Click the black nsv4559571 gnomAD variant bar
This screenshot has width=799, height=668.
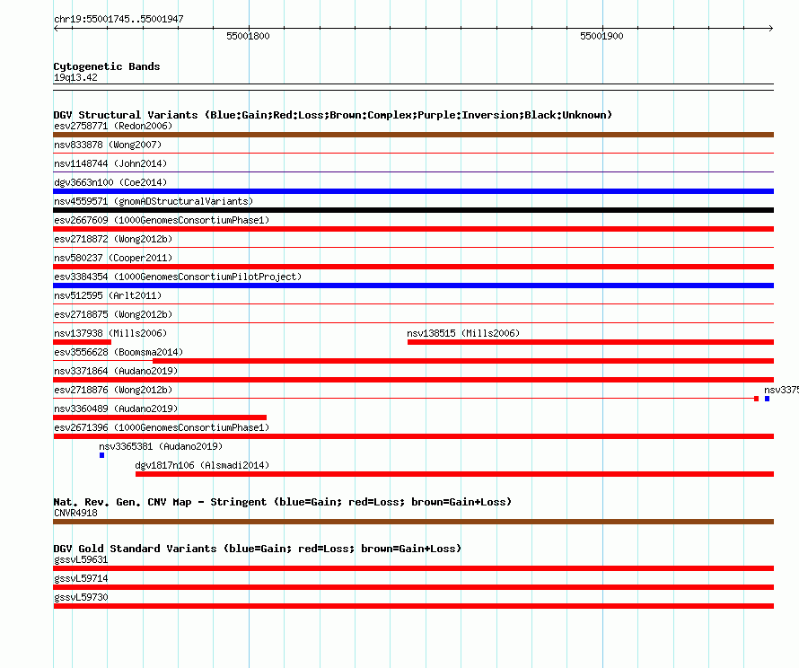point(413,210)
